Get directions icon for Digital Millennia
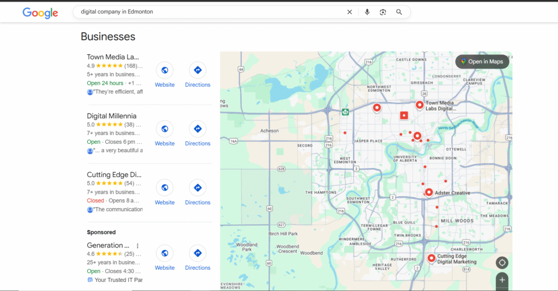 [x=197, y=129]
